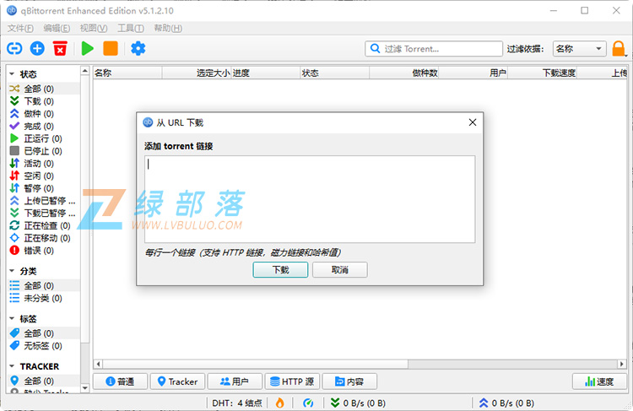Sort by the 名称 column header
633x411 pixels.
coord(127,73)
